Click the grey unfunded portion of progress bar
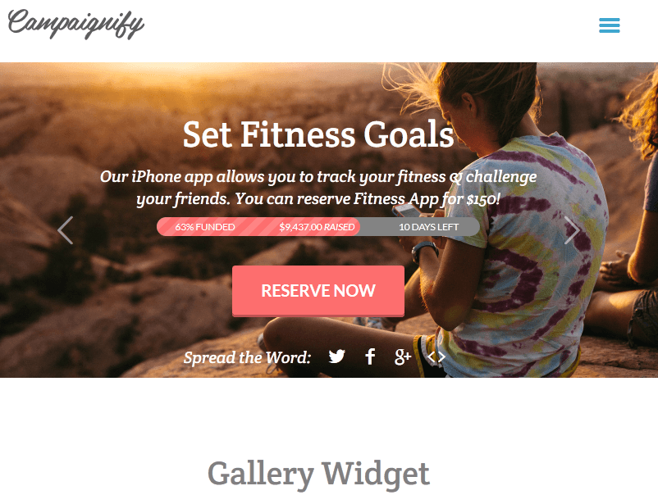The image size is (658, 495). tap(420, 227)
